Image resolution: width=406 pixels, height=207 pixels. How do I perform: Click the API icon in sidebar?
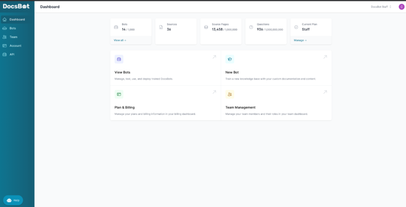pos(4,55)
